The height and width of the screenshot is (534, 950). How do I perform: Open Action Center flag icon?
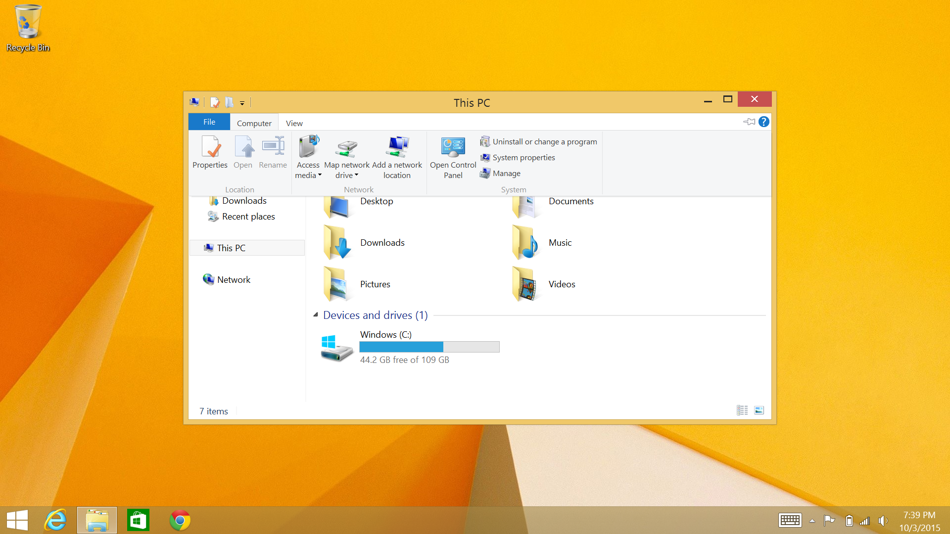(x=829, y=520)
